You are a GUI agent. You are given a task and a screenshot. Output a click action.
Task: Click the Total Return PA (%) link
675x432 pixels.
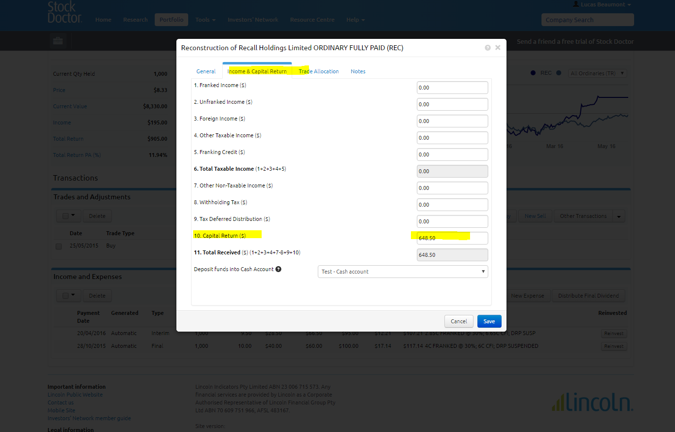pyautogui.click(x=77, y=155)
